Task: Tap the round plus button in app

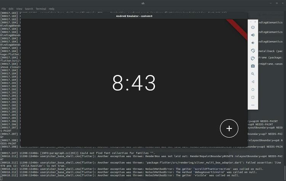Action: coord(229,129)
